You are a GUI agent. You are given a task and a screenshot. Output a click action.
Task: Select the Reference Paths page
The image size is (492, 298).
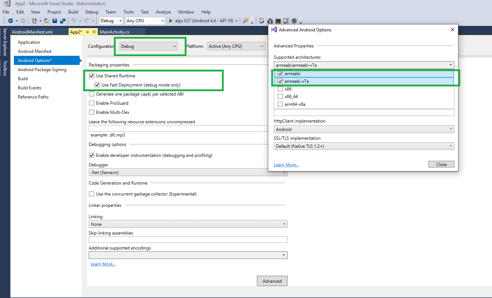coord(33,97)
